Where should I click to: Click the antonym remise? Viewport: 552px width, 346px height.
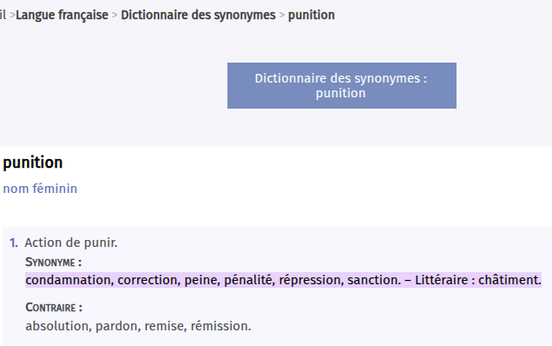(164, 326)
